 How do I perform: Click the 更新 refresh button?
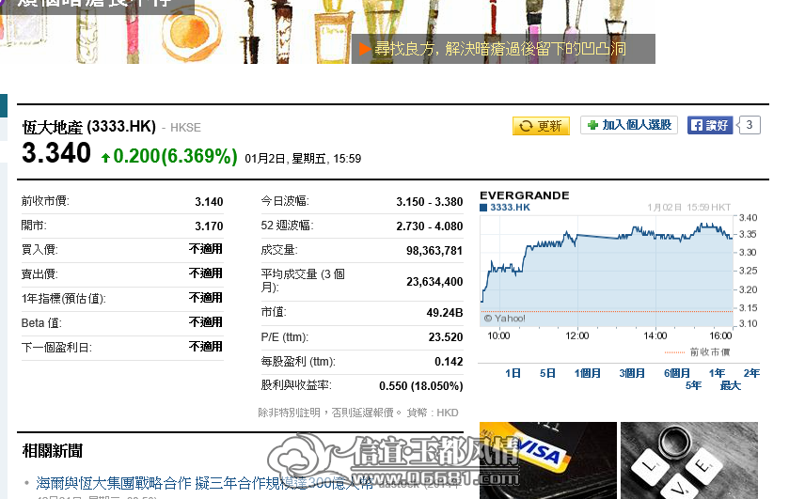tap(541, 126)
